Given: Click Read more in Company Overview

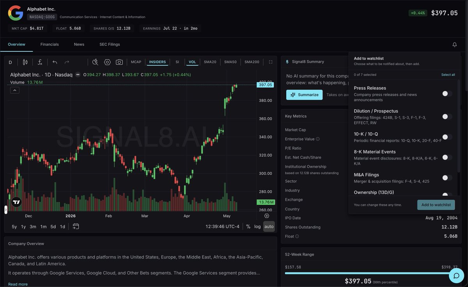Looking at the screenshot, I should (18, 284).
